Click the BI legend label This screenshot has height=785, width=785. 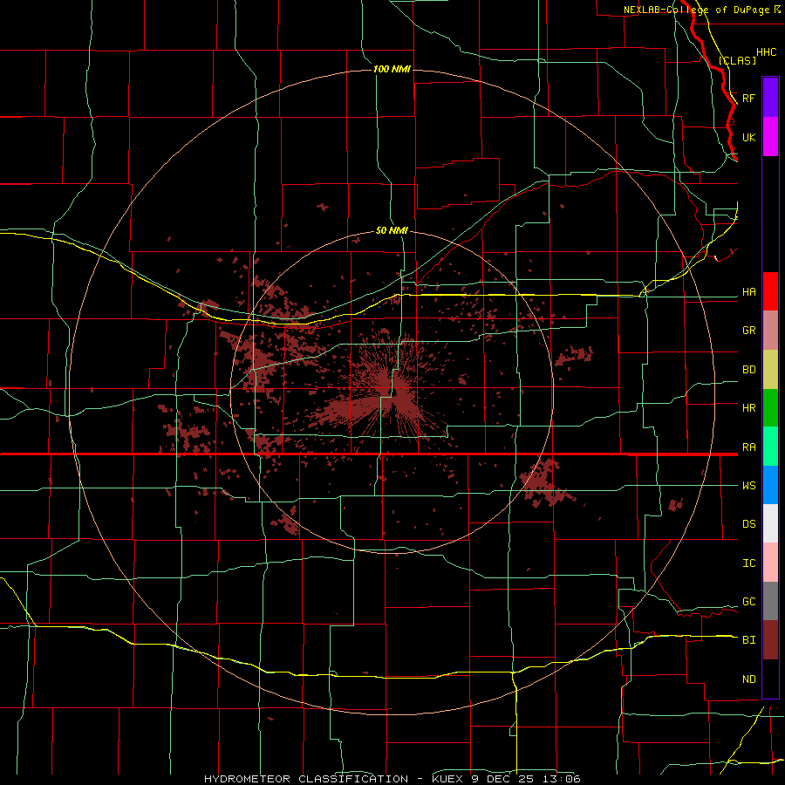point(748,640)
